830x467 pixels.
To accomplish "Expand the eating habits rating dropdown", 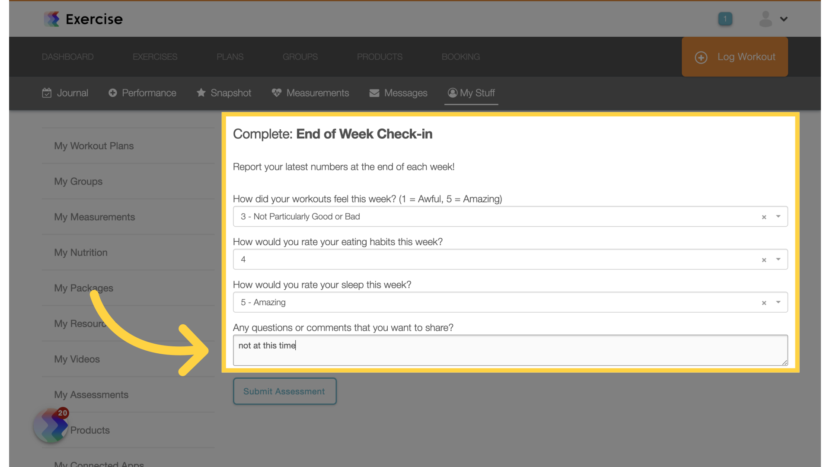I will (x=778, y=259).
